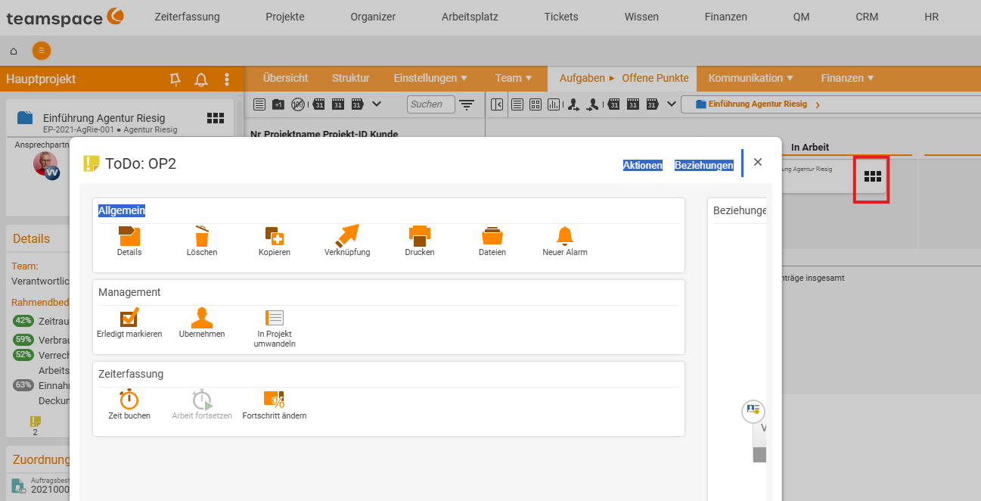
Task: Select the Beziehungen tab in ToDo dialog
Action: point(704,165)
